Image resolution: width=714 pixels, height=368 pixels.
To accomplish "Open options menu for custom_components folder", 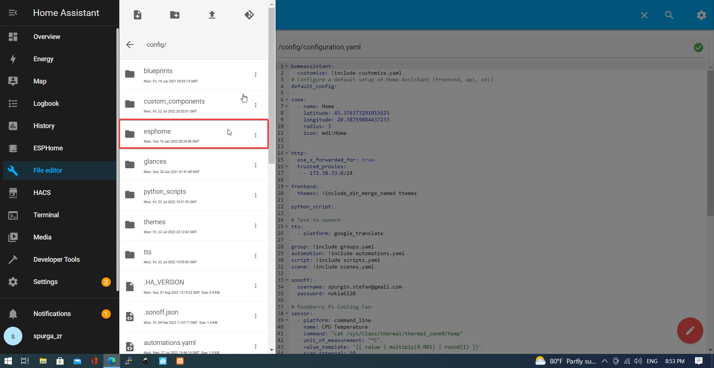I will (x=255, y=105).
